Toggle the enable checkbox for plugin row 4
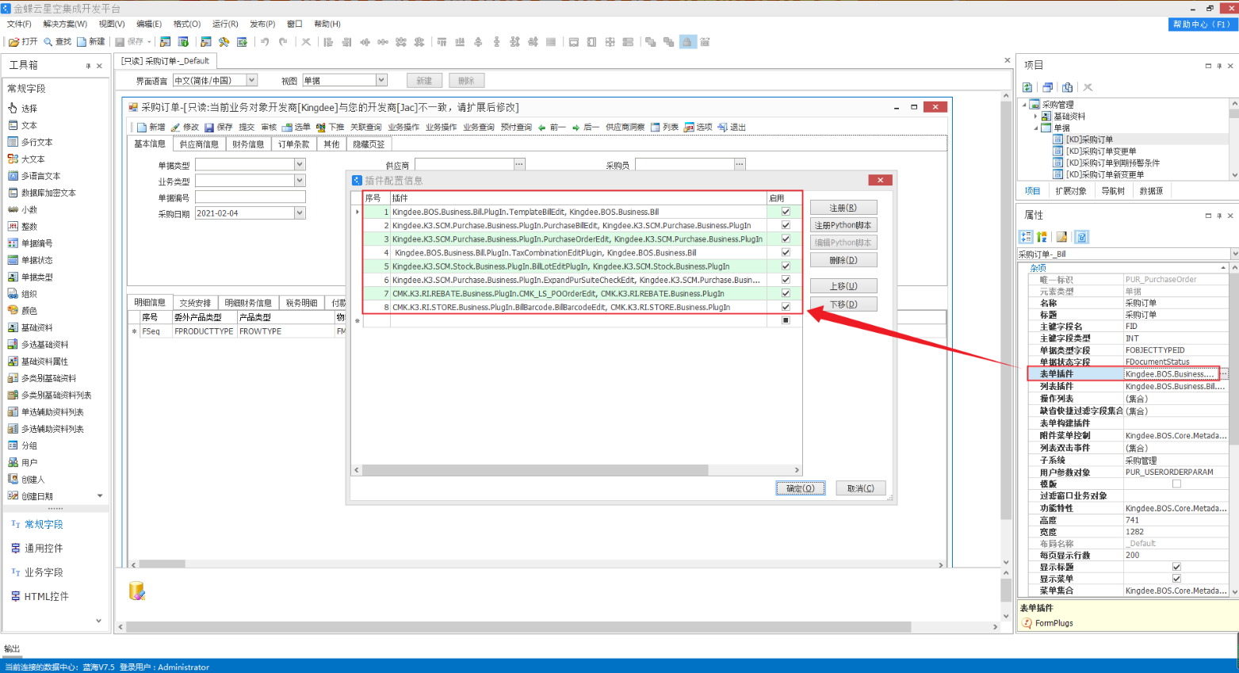1239x673 pixels. (x=786, y=252)
